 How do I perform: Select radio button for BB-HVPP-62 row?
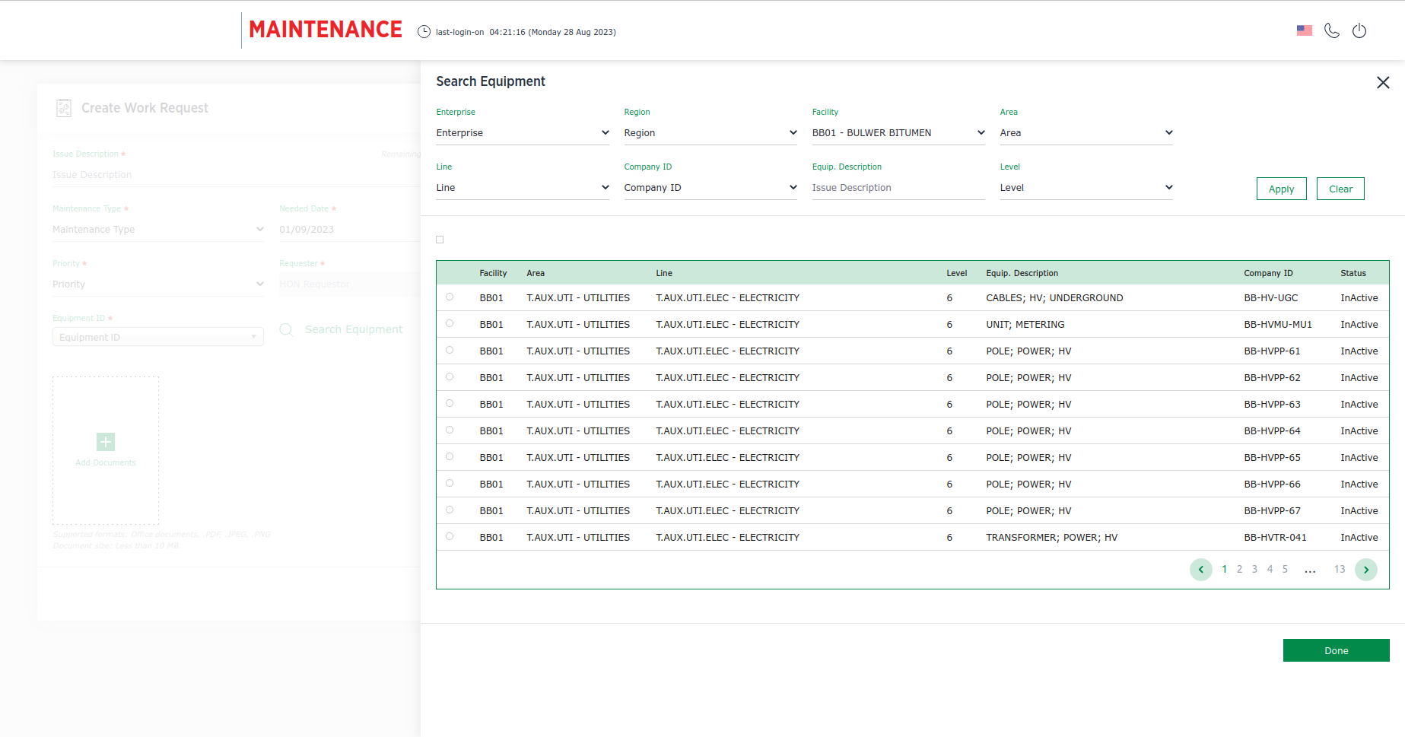point(450,377)
